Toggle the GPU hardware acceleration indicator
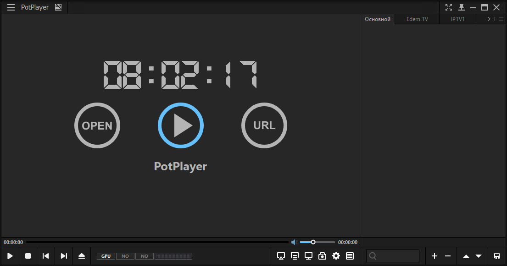The image size is (507, 266). coord(106,256)
